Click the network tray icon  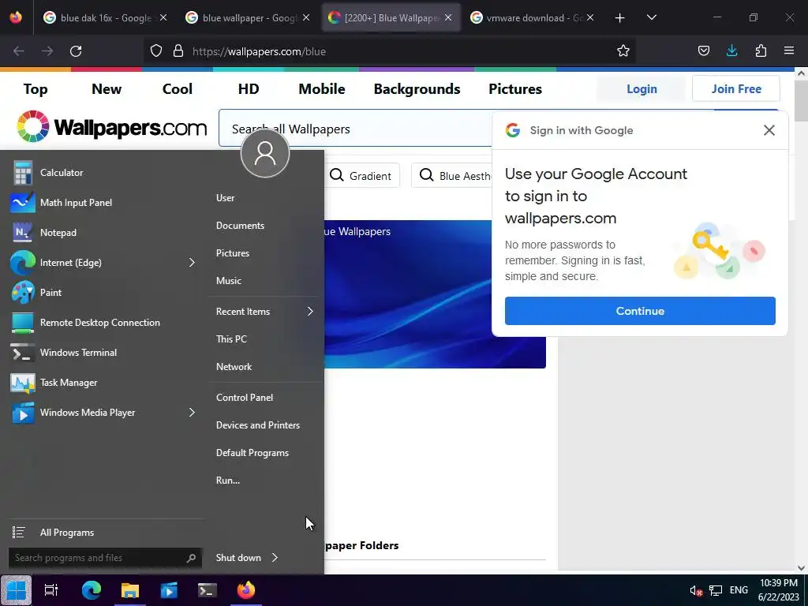715,590
